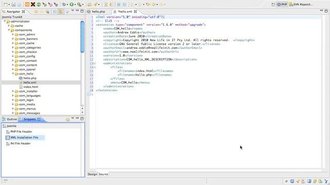Click Navigator forward arrow icon
The height and width of the screenshot is (185, 330).
click(x=42, y=12)
